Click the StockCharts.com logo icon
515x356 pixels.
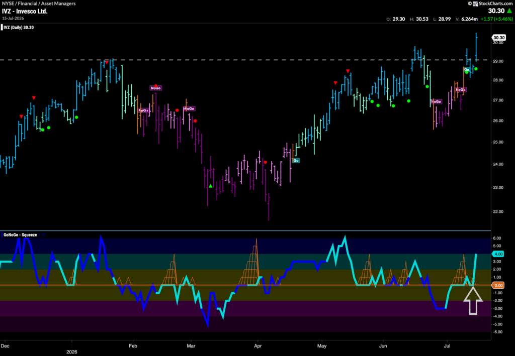pyautogui.click(x=475, y=4)
